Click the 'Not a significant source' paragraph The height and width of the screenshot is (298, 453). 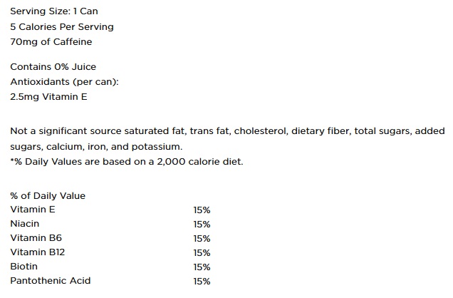[227, 139]
